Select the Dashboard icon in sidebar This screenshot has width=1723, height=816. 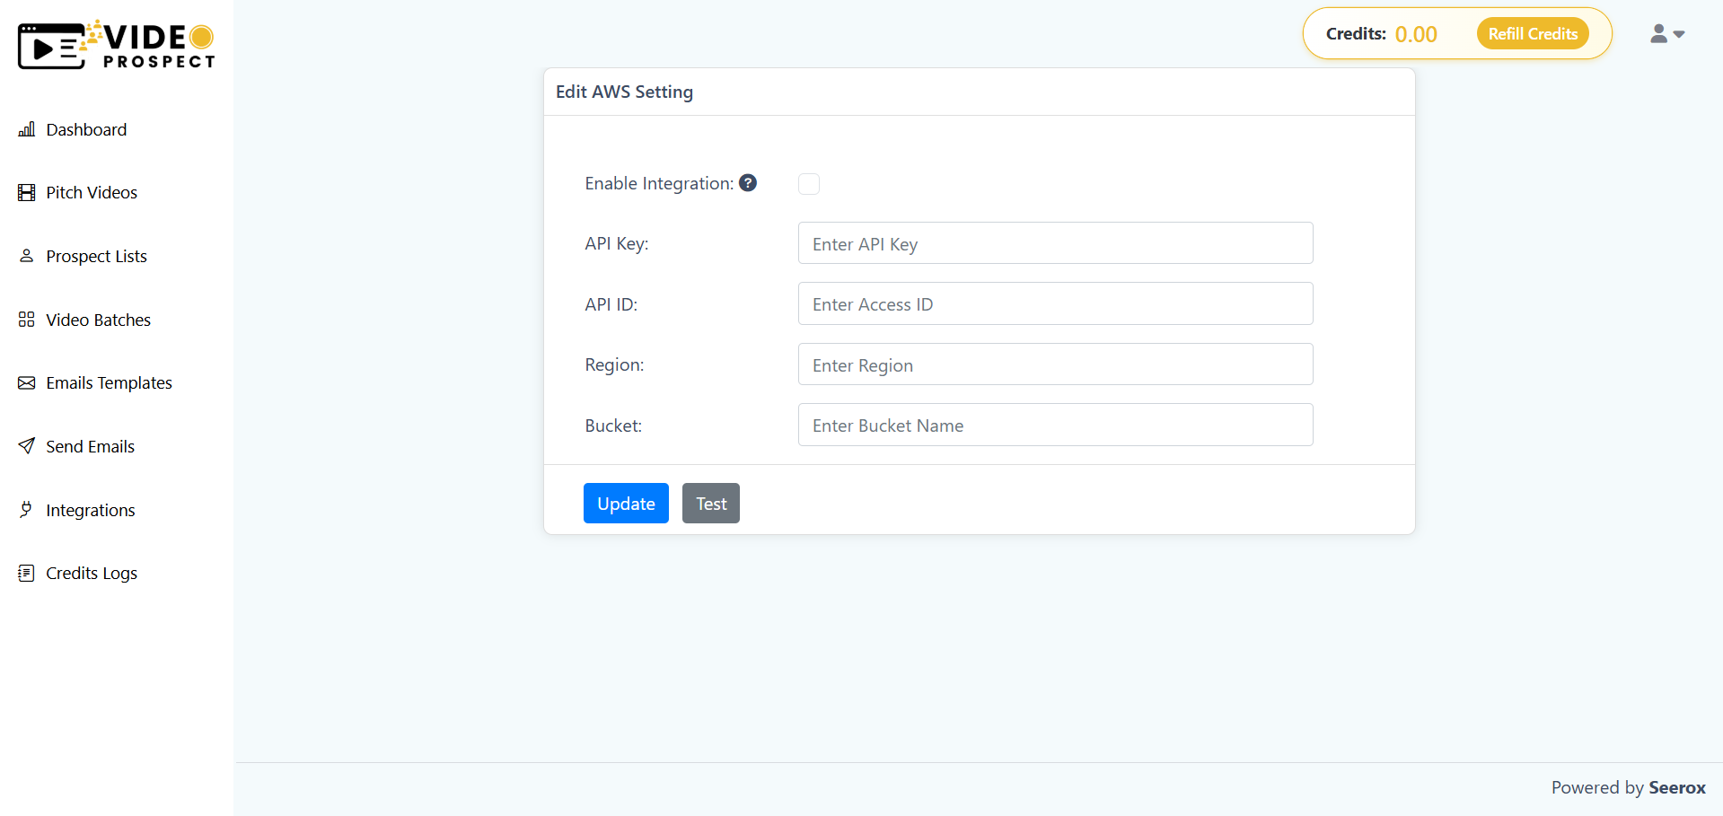[27, 129]
